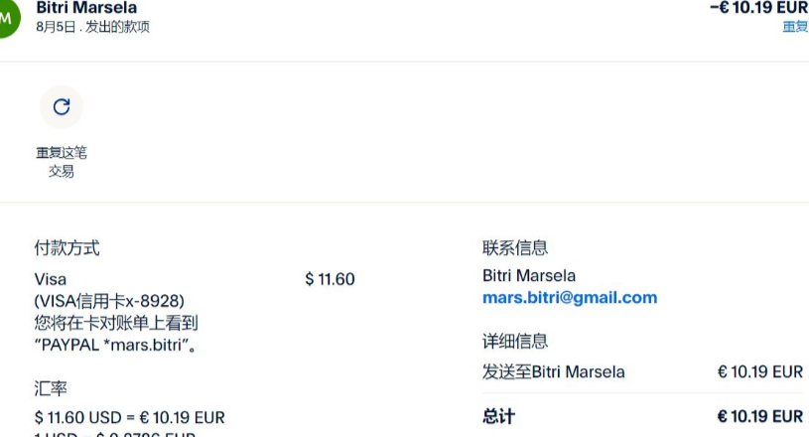This screenshot has width=809, height=437.
Task: Click the $ 11.60 charged amount
Action: [x=330, y=279]
